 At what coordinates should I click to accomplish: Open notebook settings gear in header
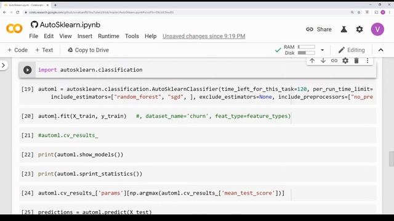pyautogui.click(x=360, y=29)
